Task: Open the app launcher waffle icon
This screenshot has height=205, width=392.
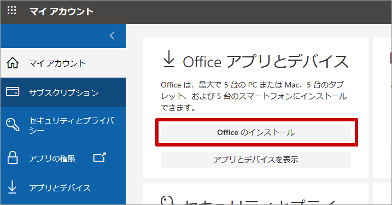Action: pyautogui.click(x=11, y=10)
